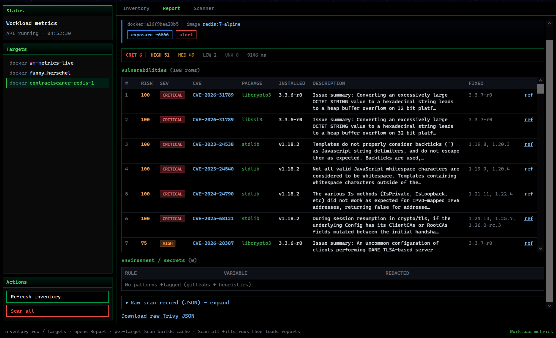Viewport: 556px width, 338px height.
Task: Select docker wm-metrics-live target
Action: (57, 63)
